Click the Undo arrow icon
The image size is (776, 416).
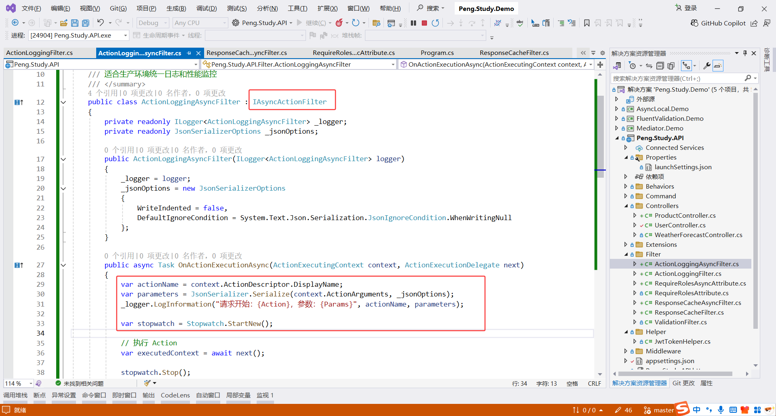point(101,23)
